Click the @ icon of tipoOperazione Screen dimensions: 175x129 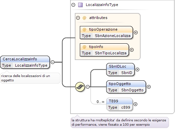(84, 30)
